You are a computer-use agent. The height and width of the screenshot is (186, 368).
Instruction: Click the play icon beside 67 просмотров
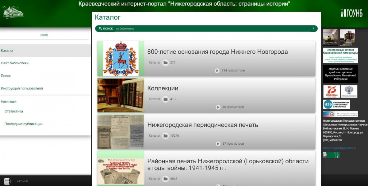coord(218,144)
